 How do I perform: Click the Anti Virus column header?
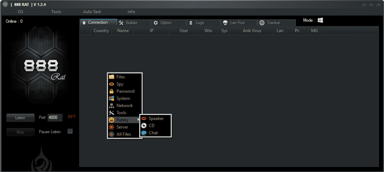coord(252,30)
